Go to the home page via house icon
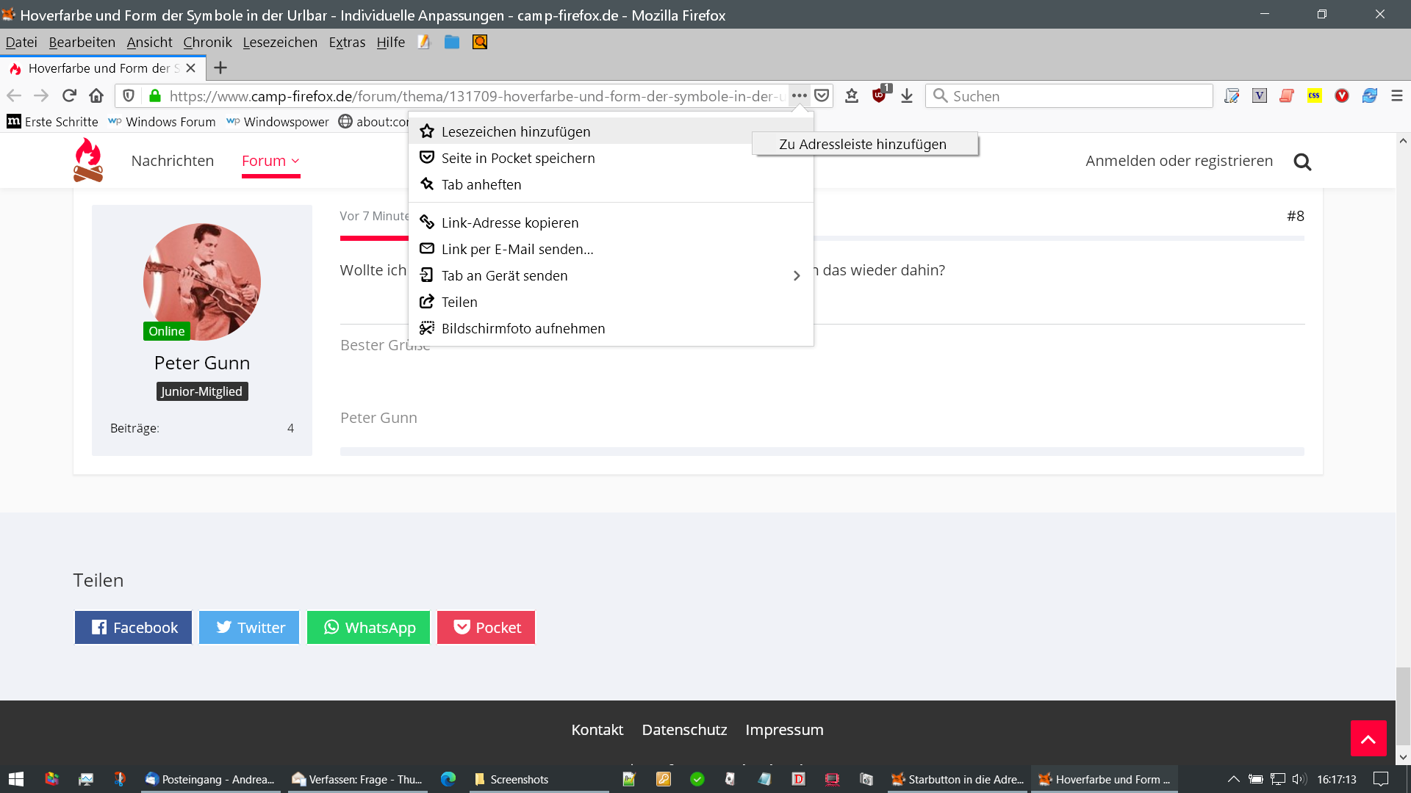 [x=96, y=95]
